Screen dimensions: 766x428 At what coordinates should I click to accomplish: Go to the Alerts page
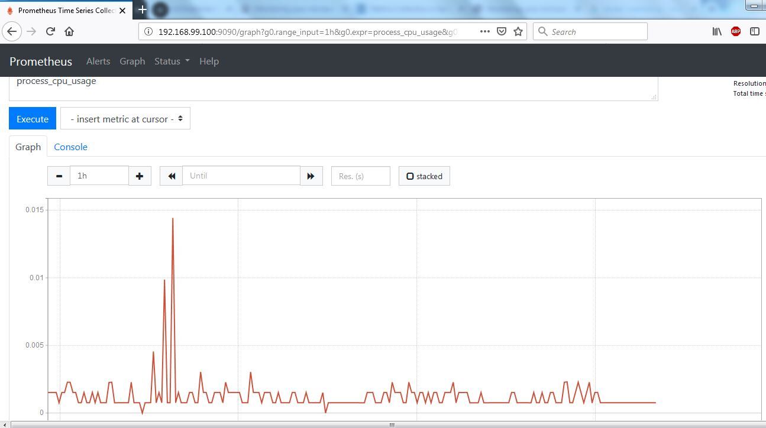coord(98,61)
